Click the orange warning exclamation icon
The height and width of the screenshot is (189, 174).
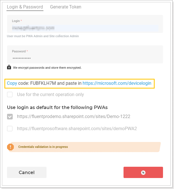coord(10,147)
